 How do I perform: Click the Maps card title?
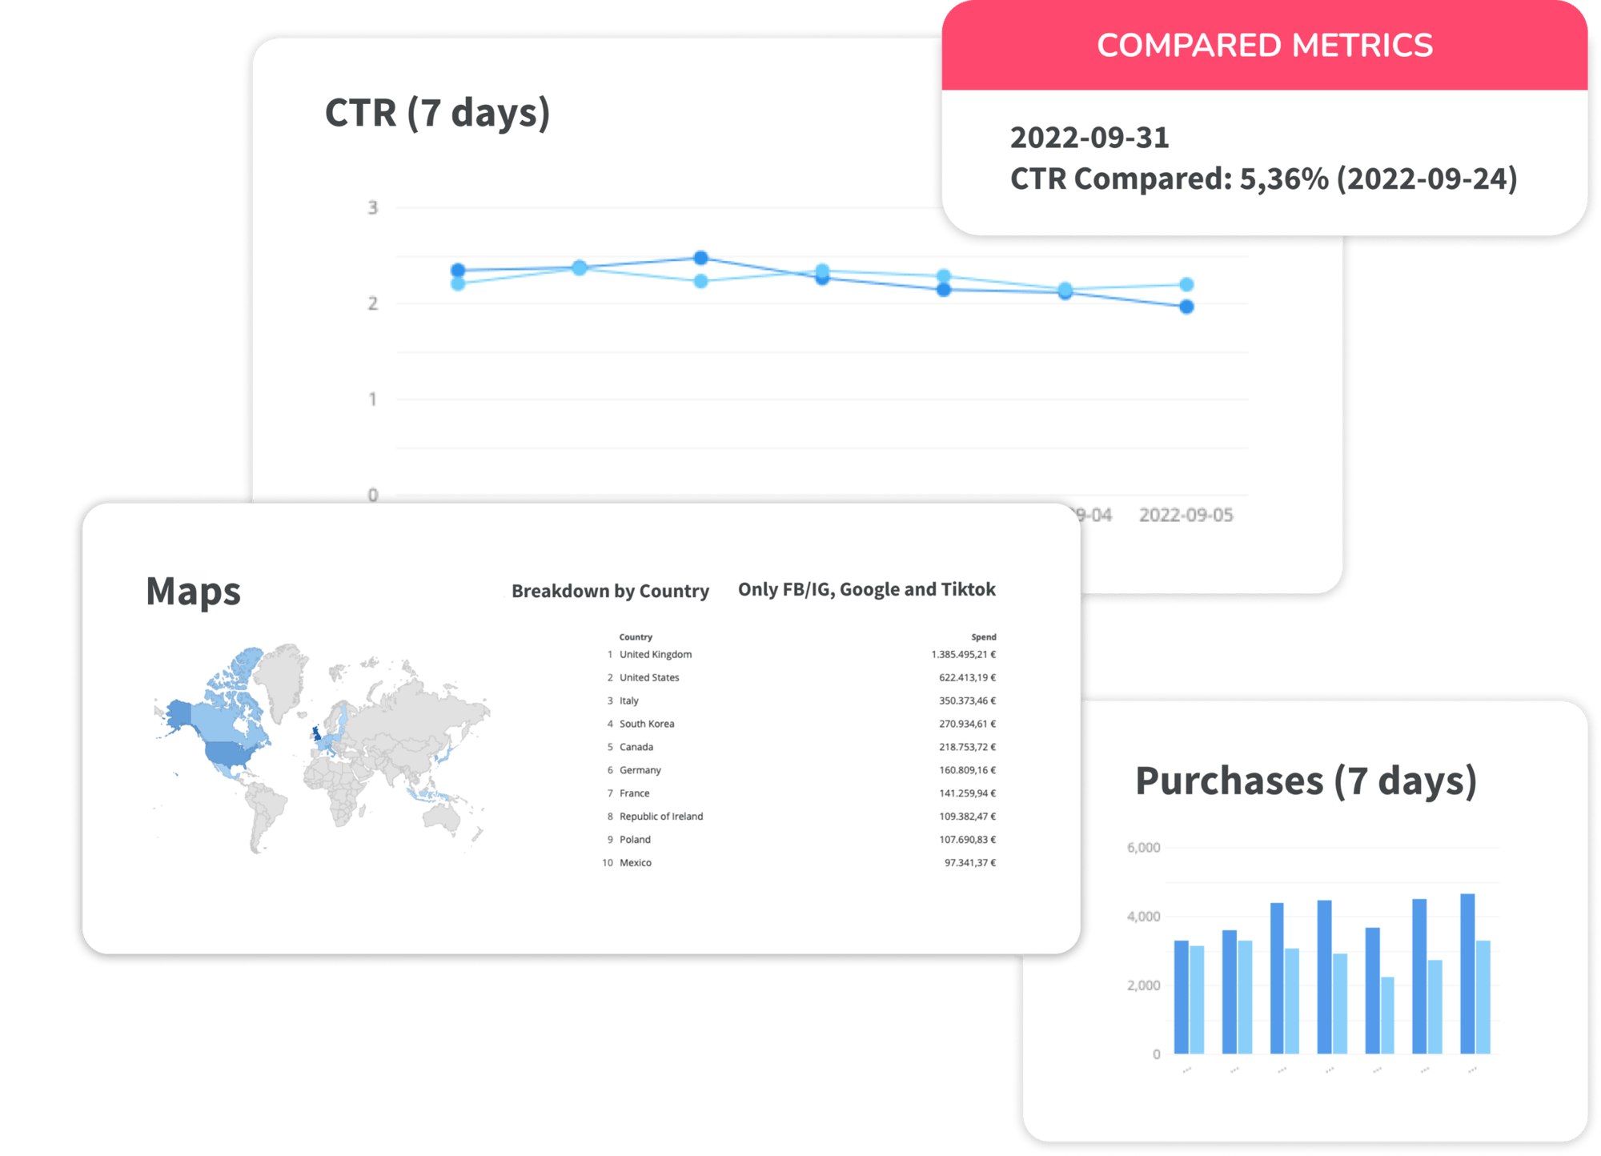pyautogui.click(x=193, y=592)
